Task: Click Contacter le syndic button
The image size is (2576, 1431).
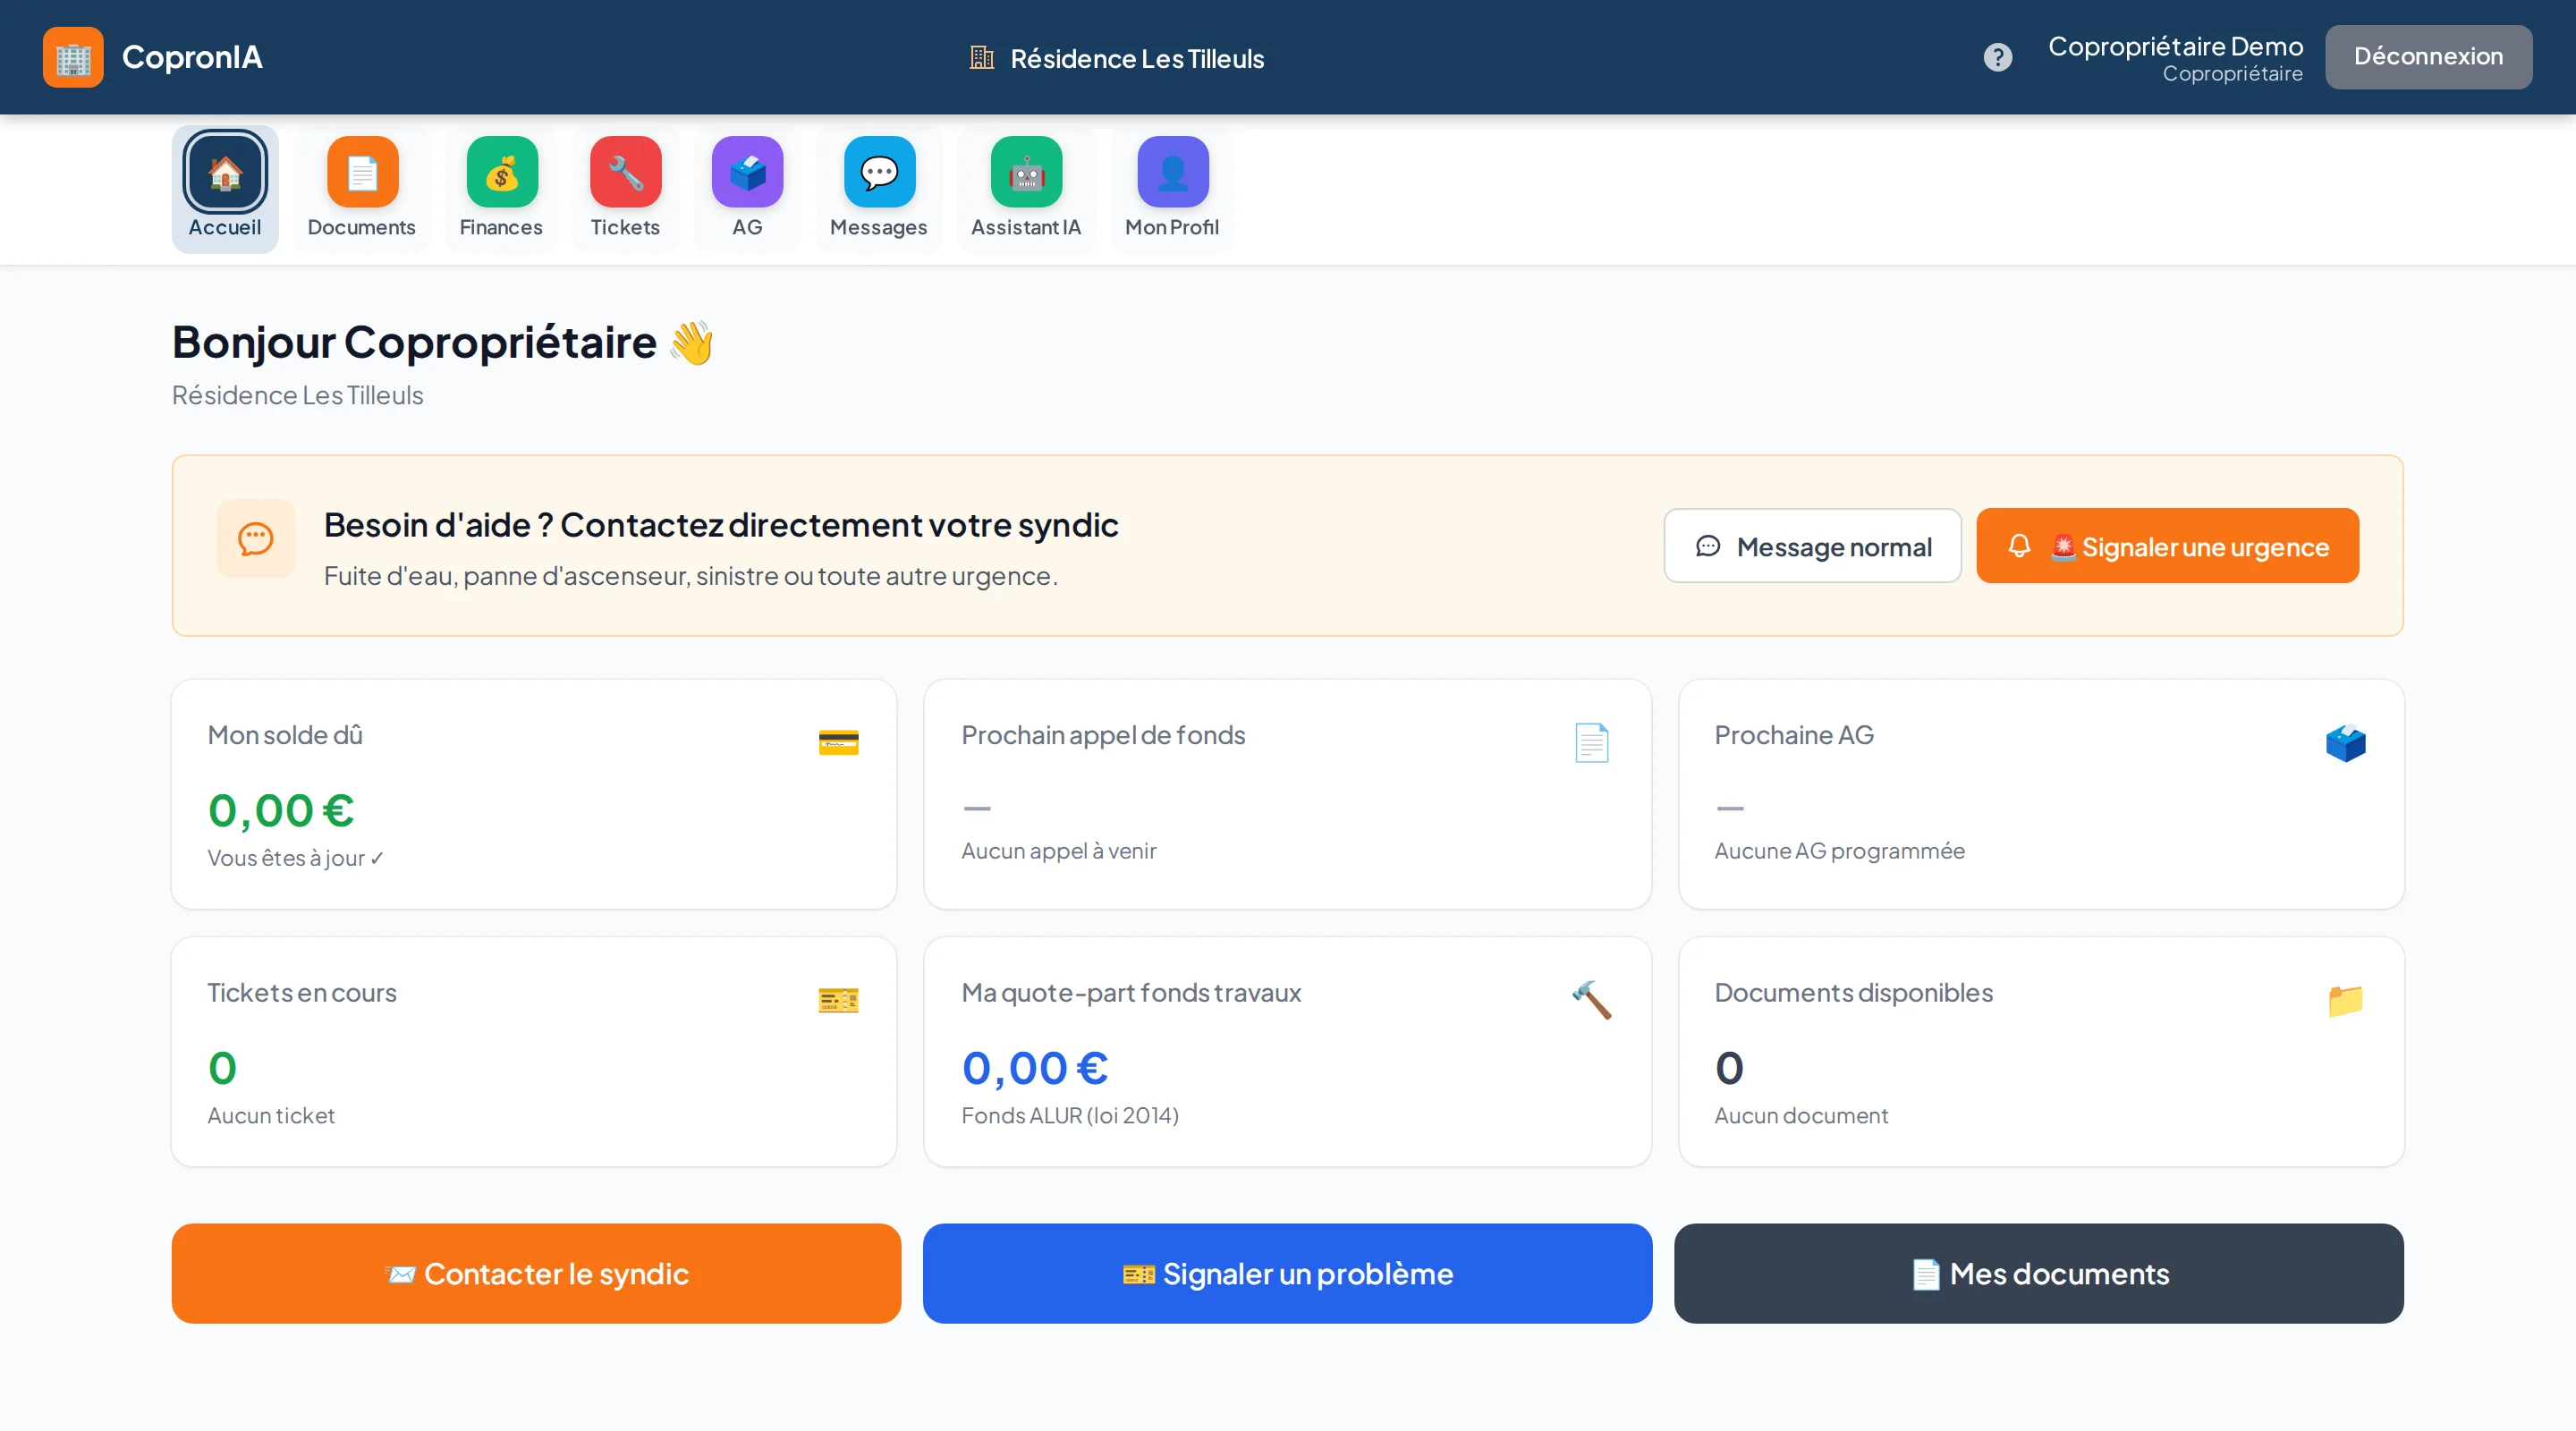Action: point(536,1274)
